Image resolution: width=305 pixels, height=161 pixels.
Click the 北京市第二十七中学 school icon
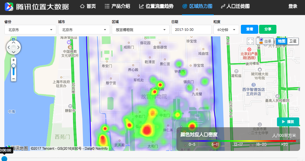(260, 124)
